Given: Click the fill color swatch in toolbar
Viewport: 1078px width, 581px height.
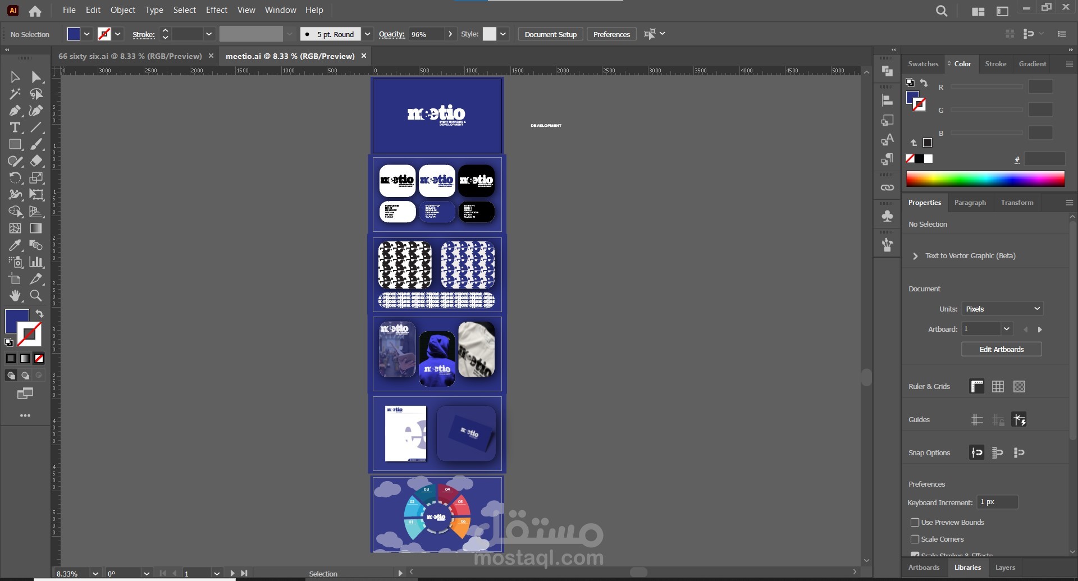Looking at the screenshot, I should (x=17, y=321).
